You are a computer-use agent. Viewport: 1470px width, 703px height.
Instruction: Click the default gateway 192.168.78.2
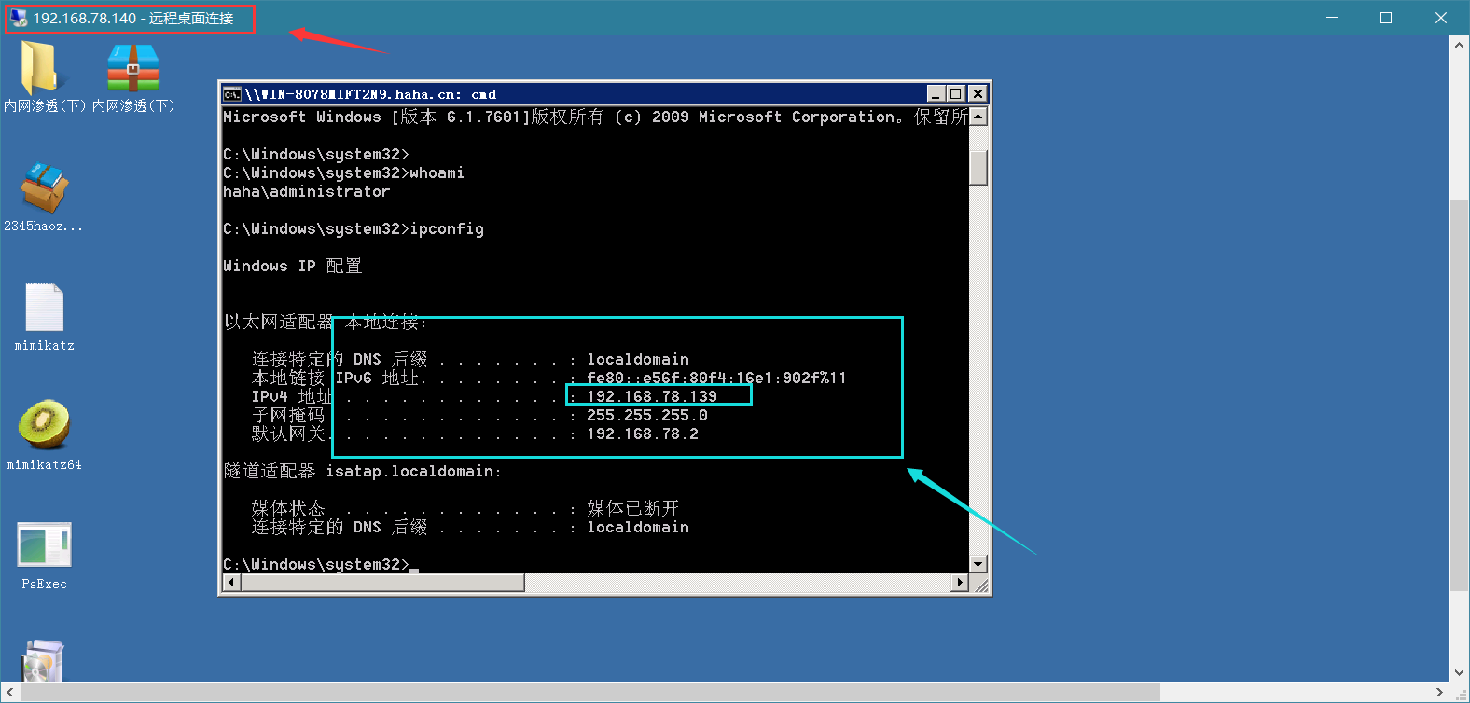pyautogui.click(x=643, y=434)
